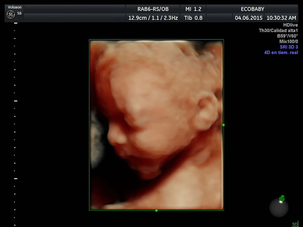Click the green square handle on render box
Viewport: 303px width, 227px height.
tap(223, 125)
